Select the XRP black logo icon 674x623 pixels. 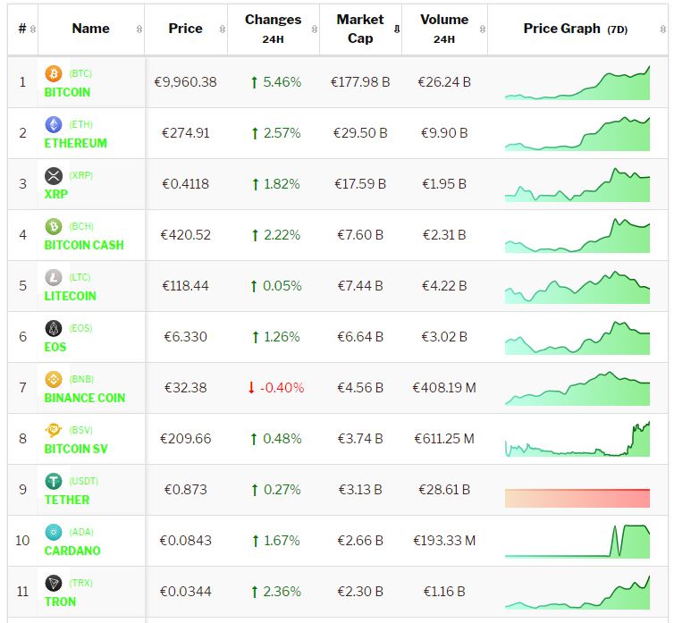pos(53,175)
